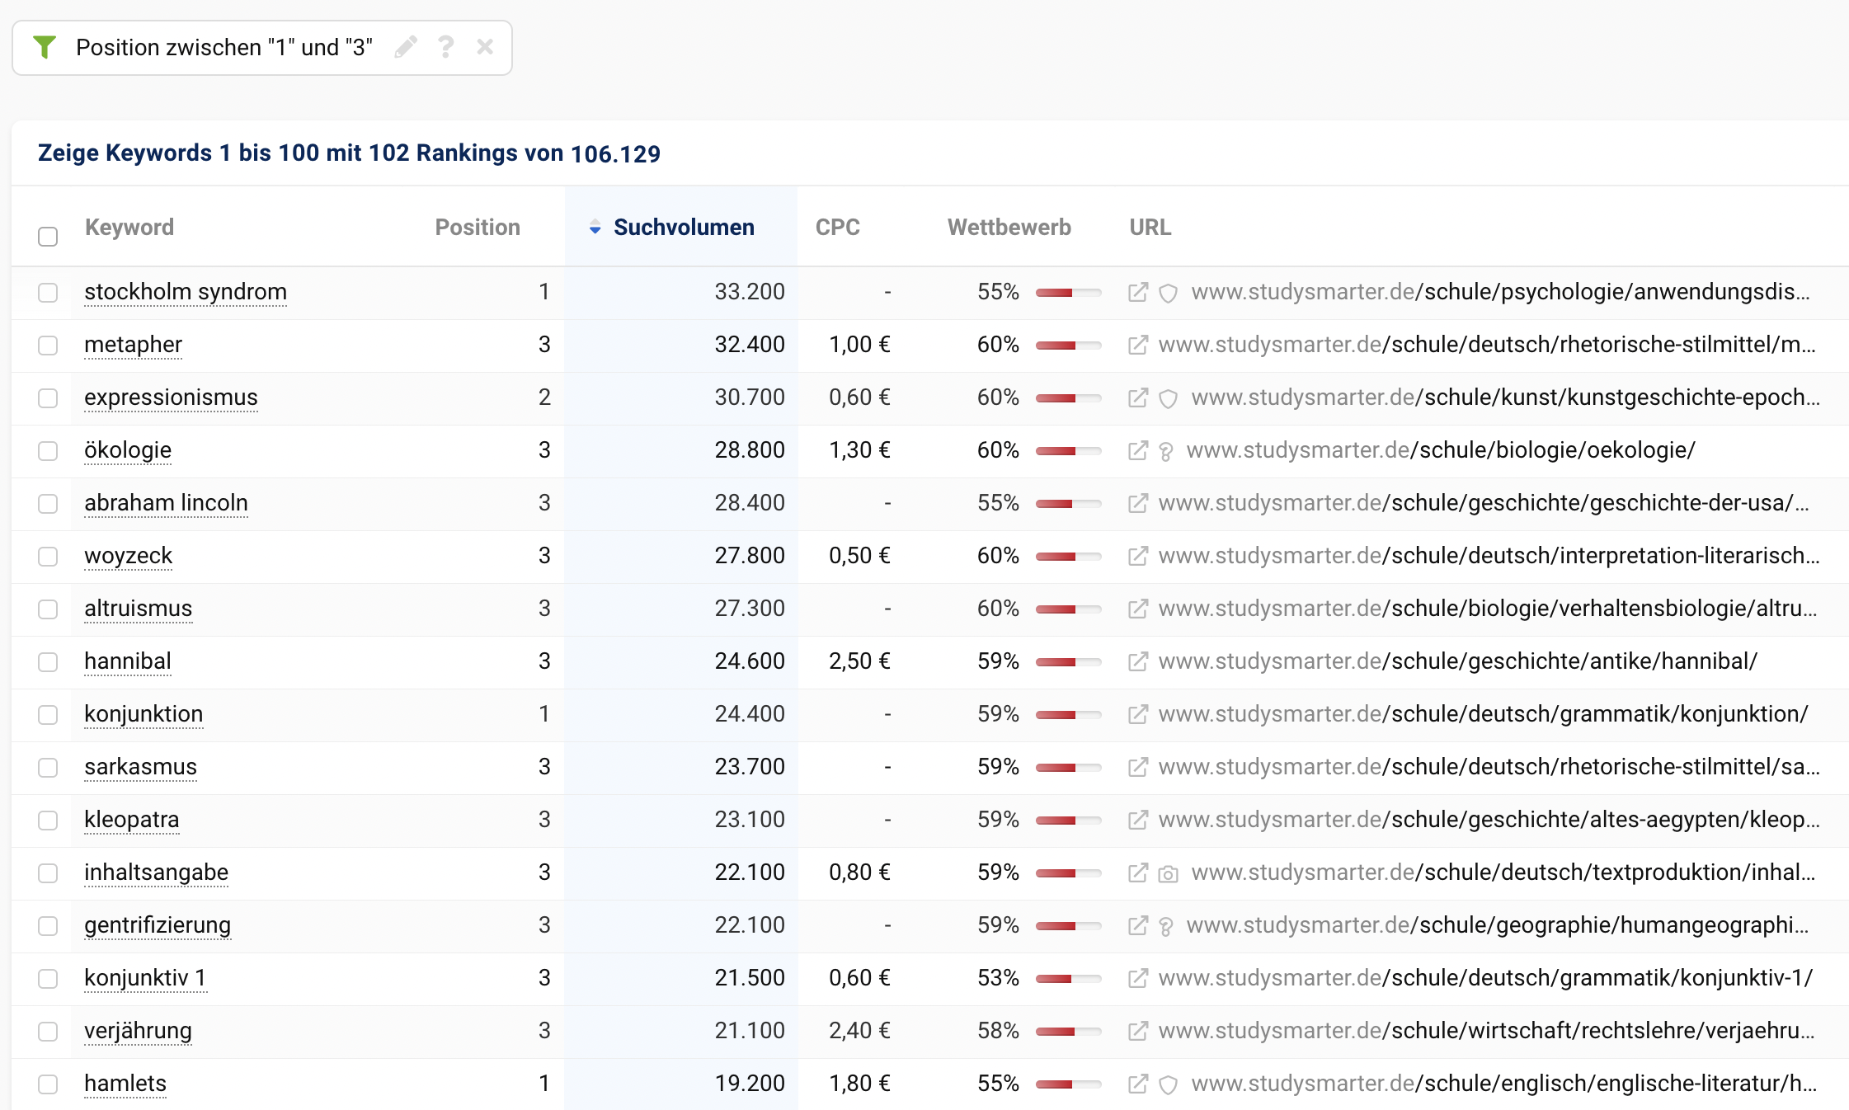Open keyword metapher
The width and height of the screenshot is (1849, 1110).
[x=133, y=345]
